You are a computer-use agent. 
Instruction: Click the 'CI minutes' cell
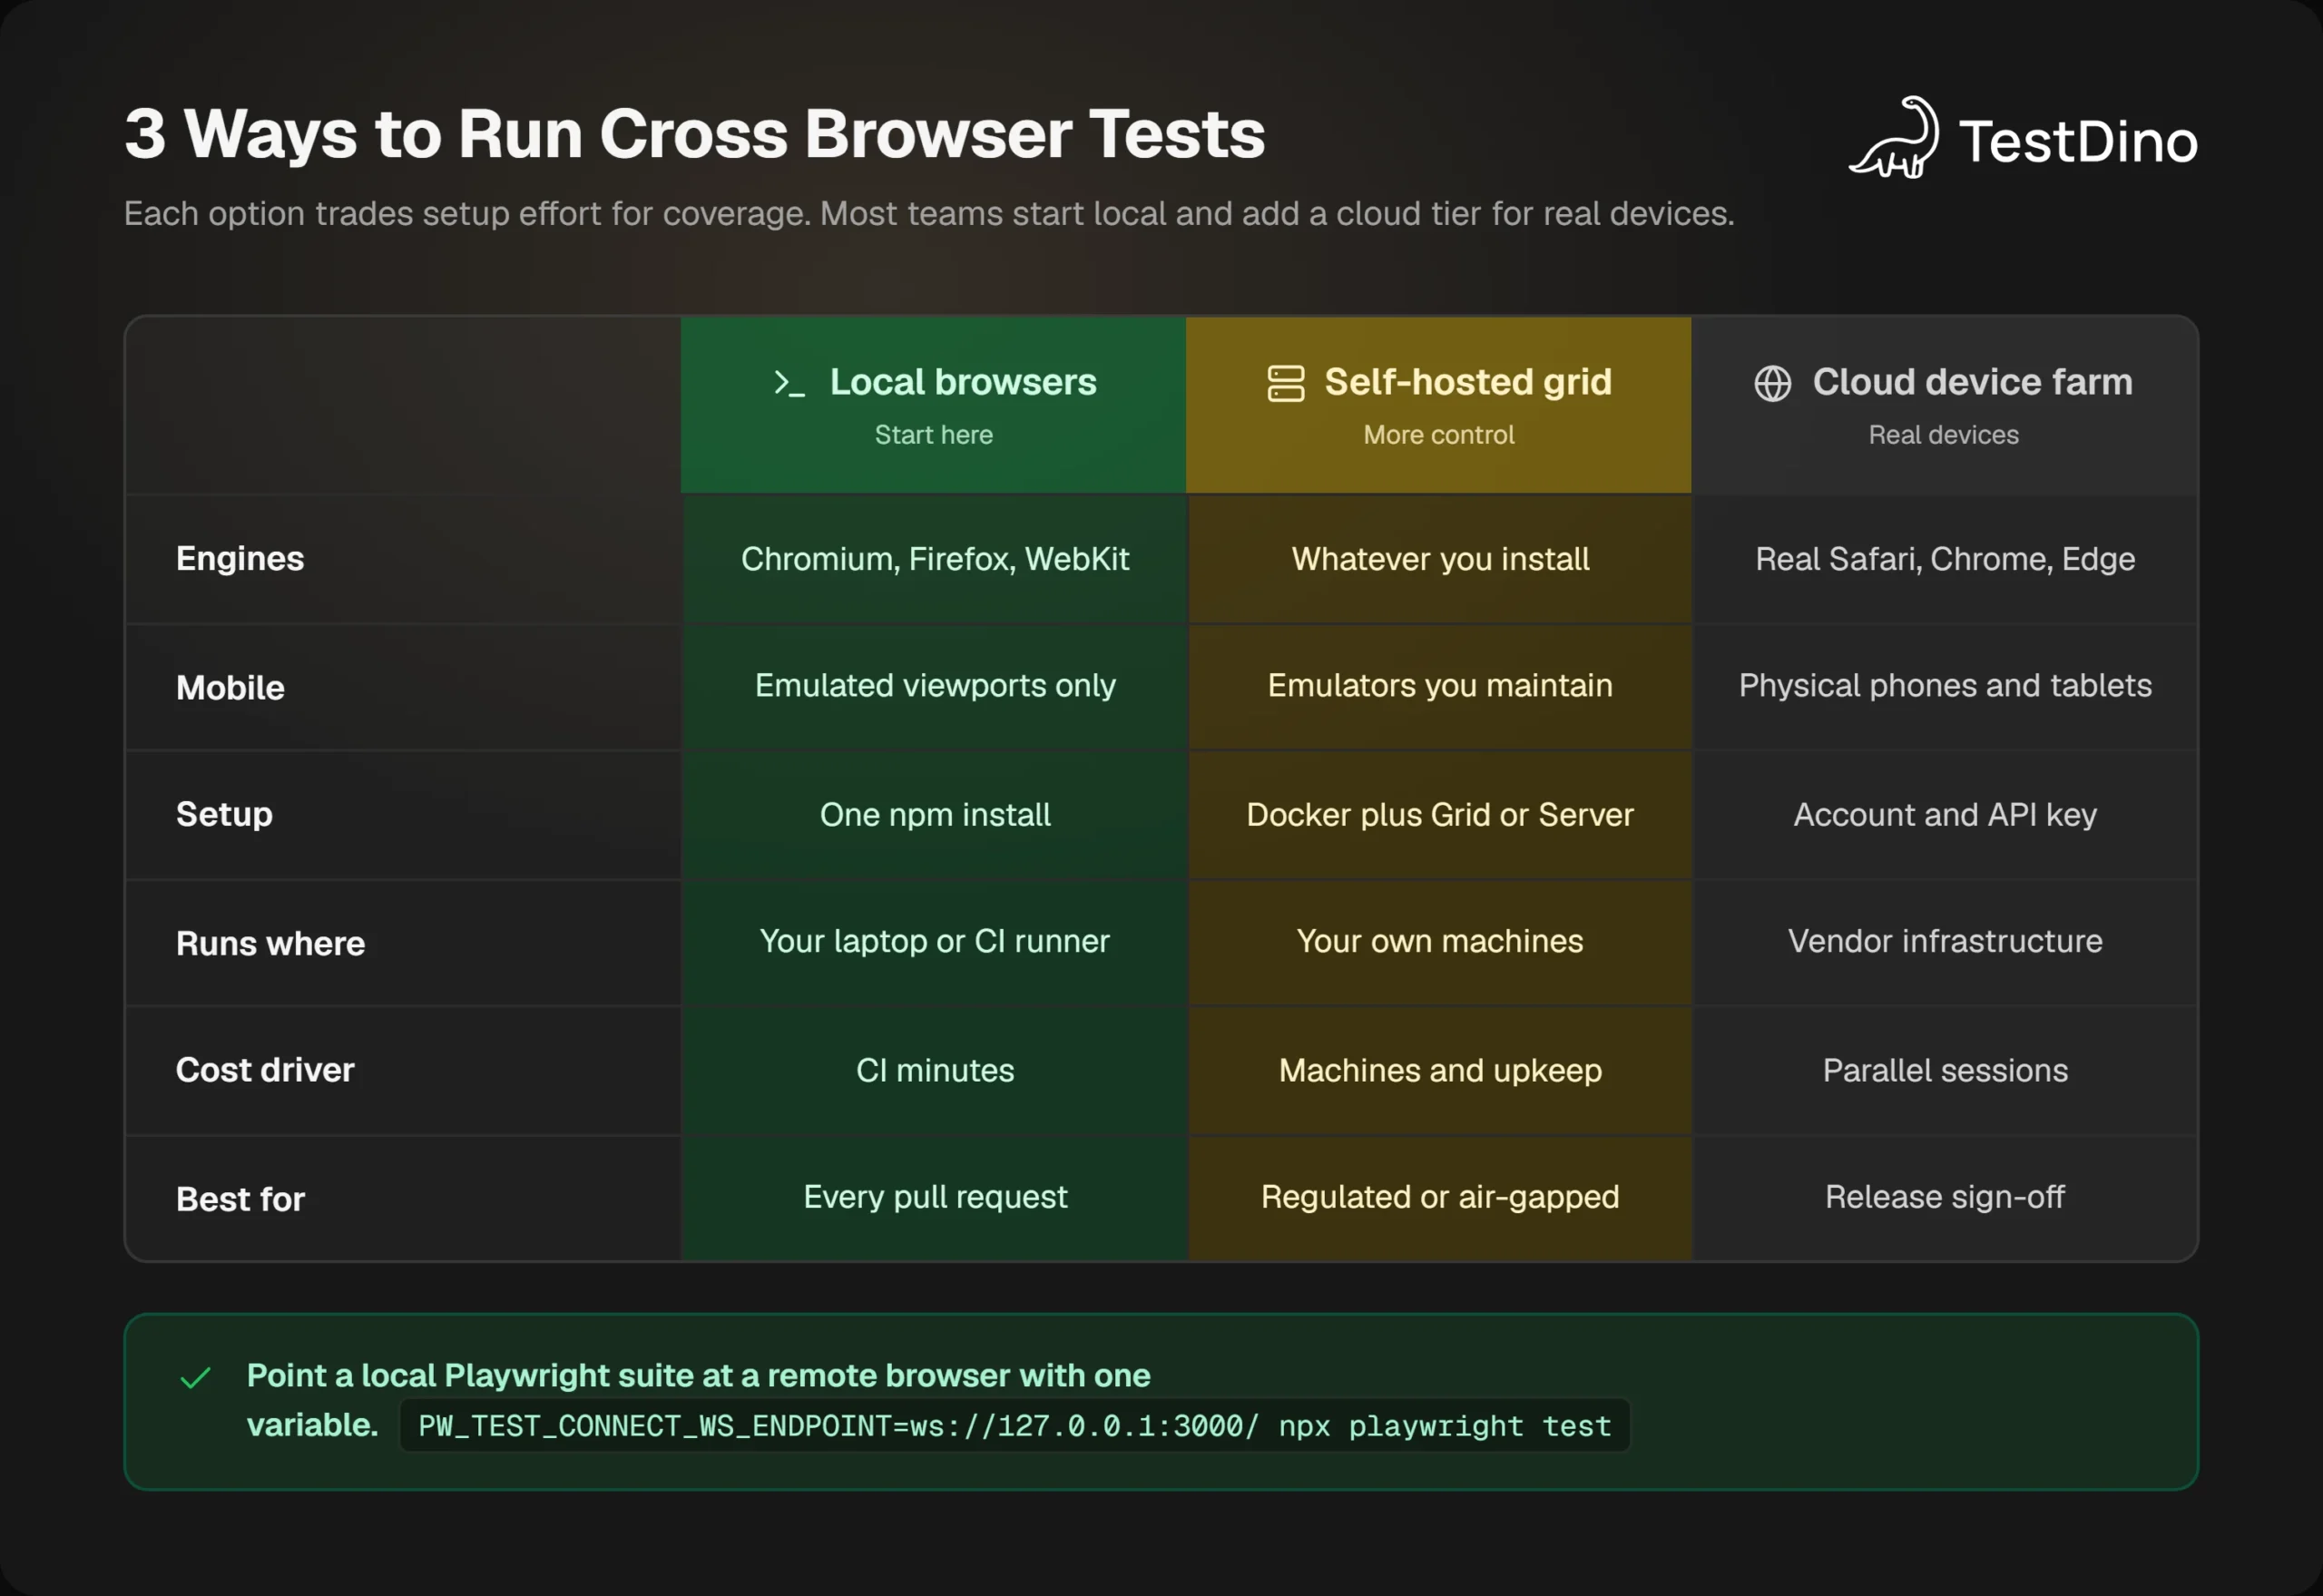coord(934,1070)
